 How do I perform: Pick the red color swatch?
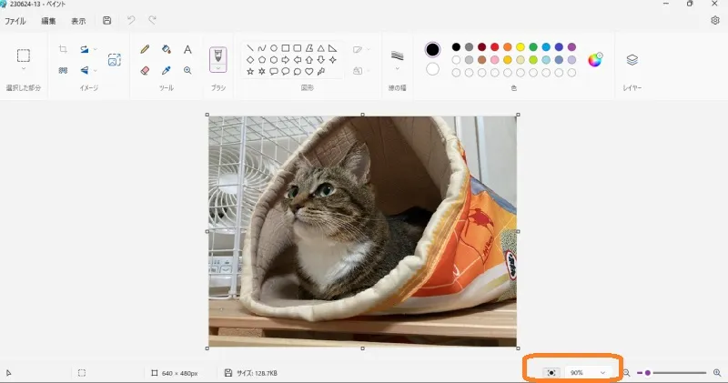point(494,46)
